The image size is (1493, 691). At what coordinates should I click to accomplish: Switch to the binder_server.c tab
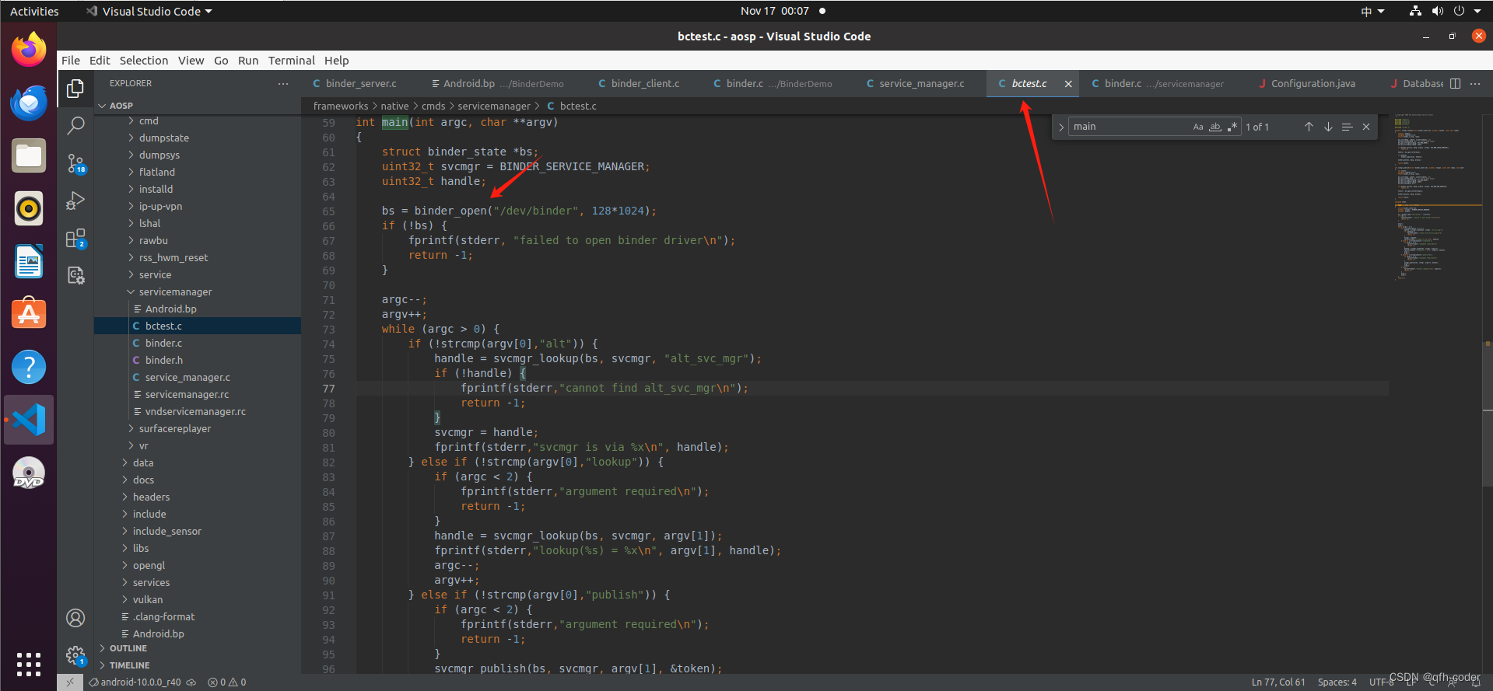coord(361,84)
